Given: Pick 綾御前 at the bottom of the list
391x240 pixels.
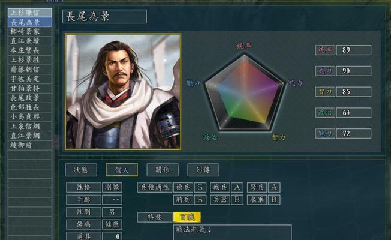Looking at the screenshot, I should pos(30,145).
